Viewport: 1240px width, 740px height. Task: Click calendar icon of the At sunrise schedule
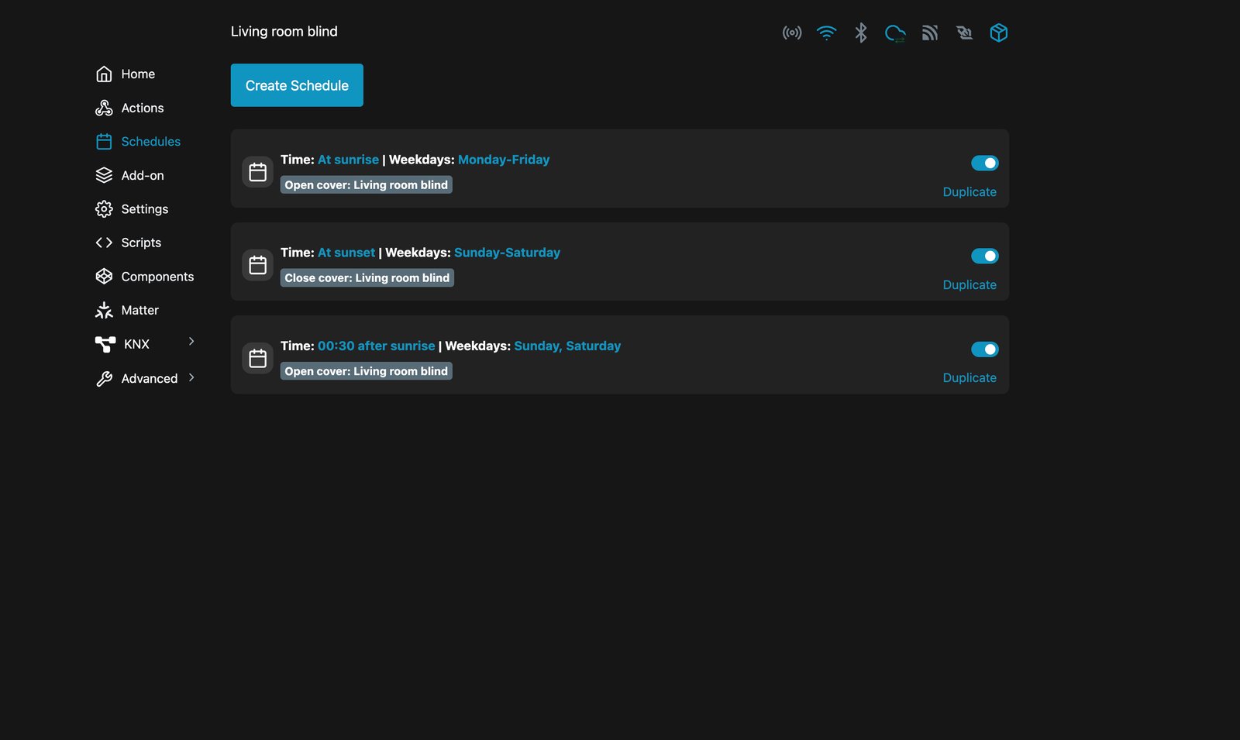(258, 172)
